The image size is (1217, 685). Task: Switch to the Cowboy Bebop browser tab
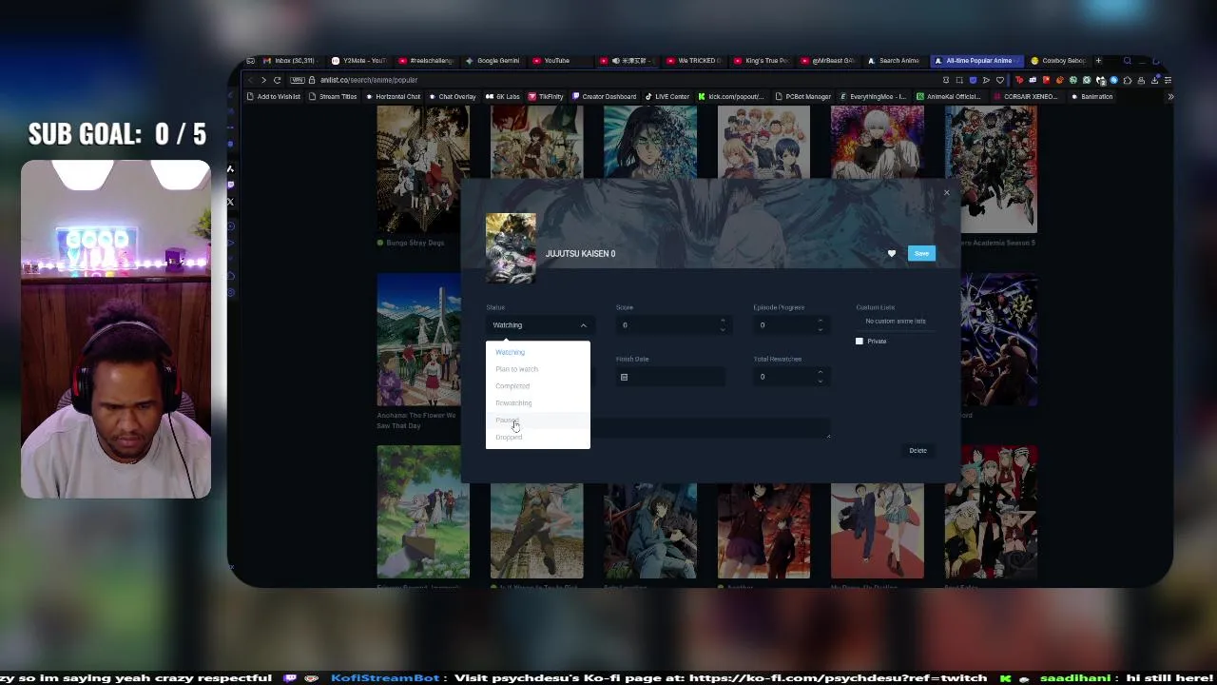pos(1058,61)
